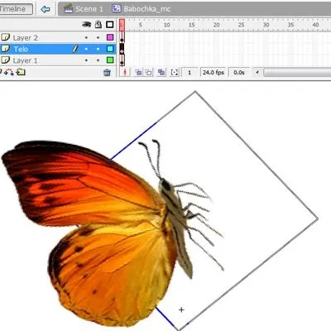Toggle visibility dot for Layer 1
The width and height of the screenshot is (331, 331).
(x=86, y=60)
